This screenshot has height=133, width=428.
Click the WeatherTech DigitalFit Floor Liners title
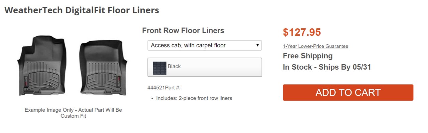coord(82,10)
